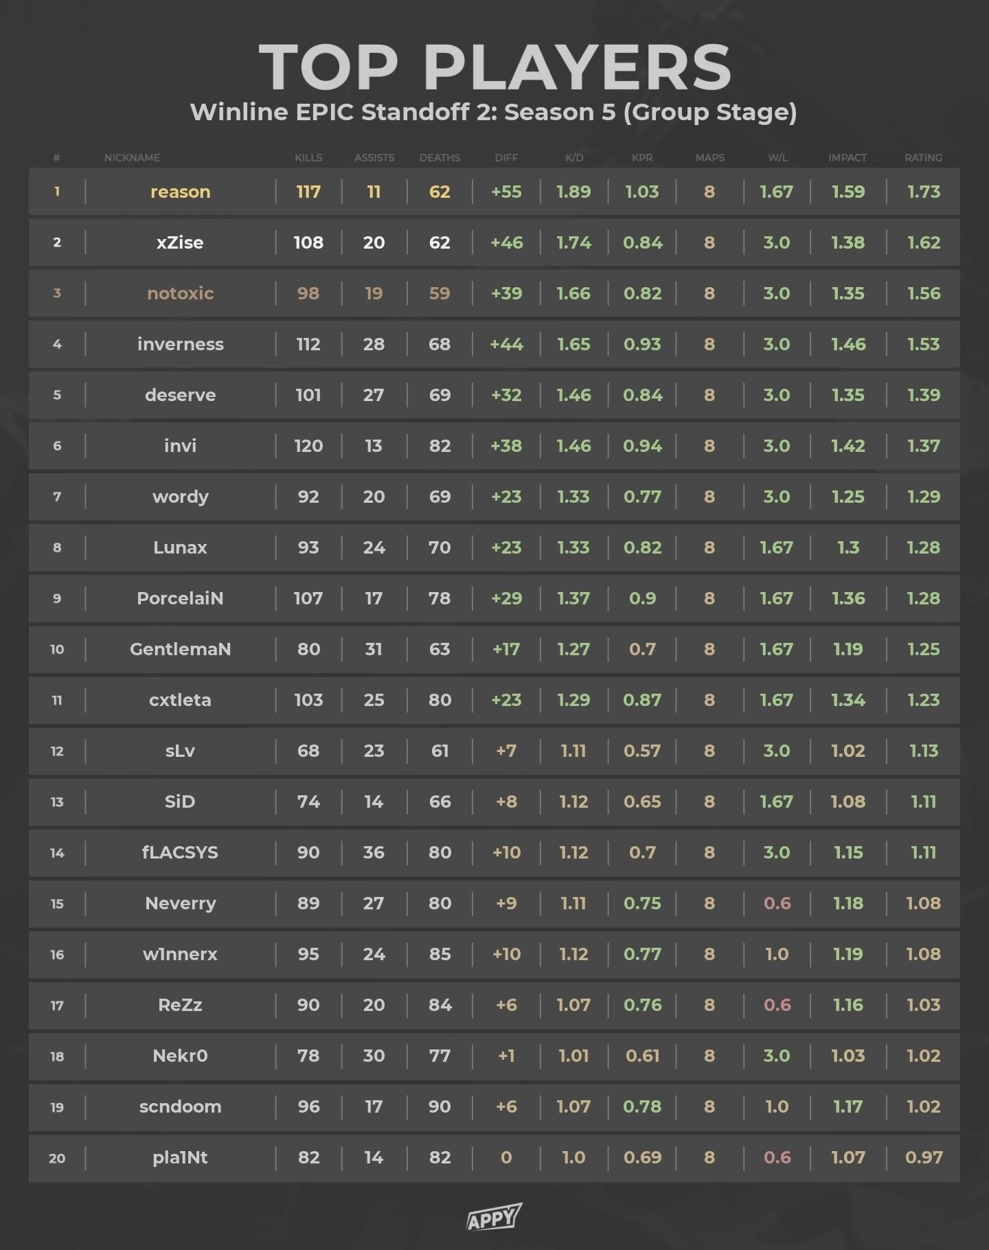
Task: Select player nickname scndoom
Action: click(180, 1106)
